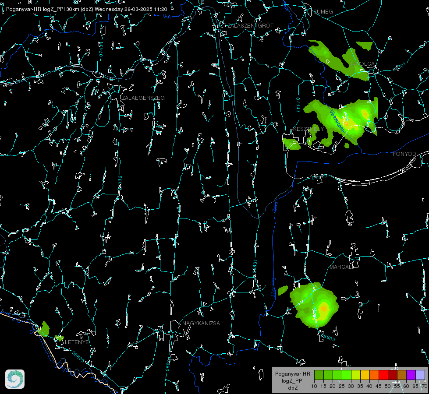This screenshot has height=394, width=429.
Task: Click the TAPOLCA city label
Action: point(362,64)
